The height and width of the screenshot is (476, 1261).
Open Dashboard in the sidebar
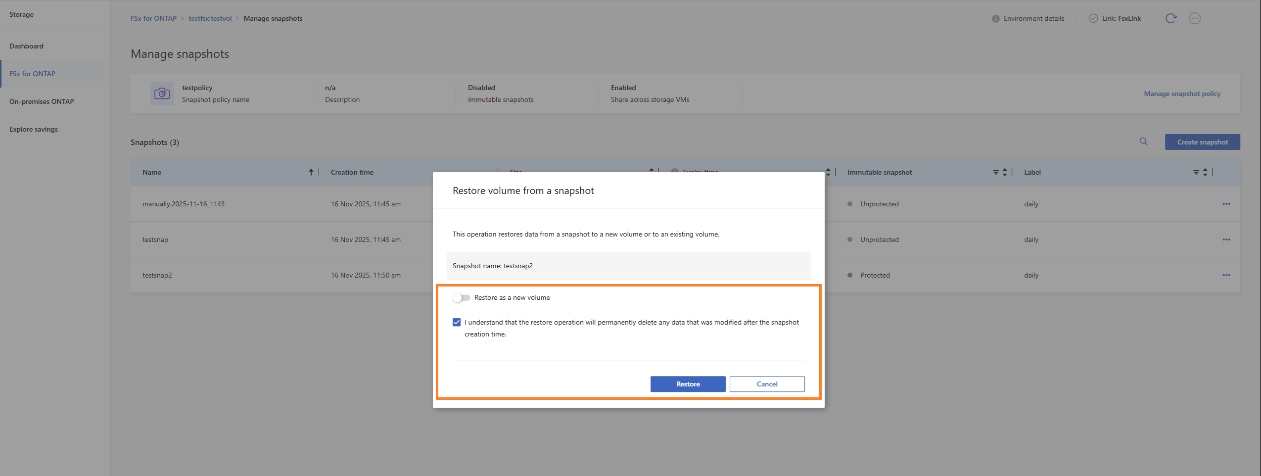coord(27,46)
